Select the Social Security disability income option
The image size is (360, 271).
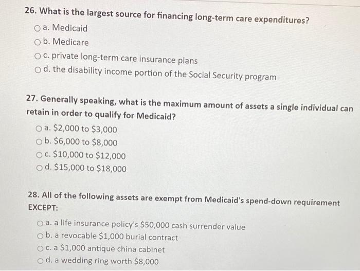pos(38,70)
